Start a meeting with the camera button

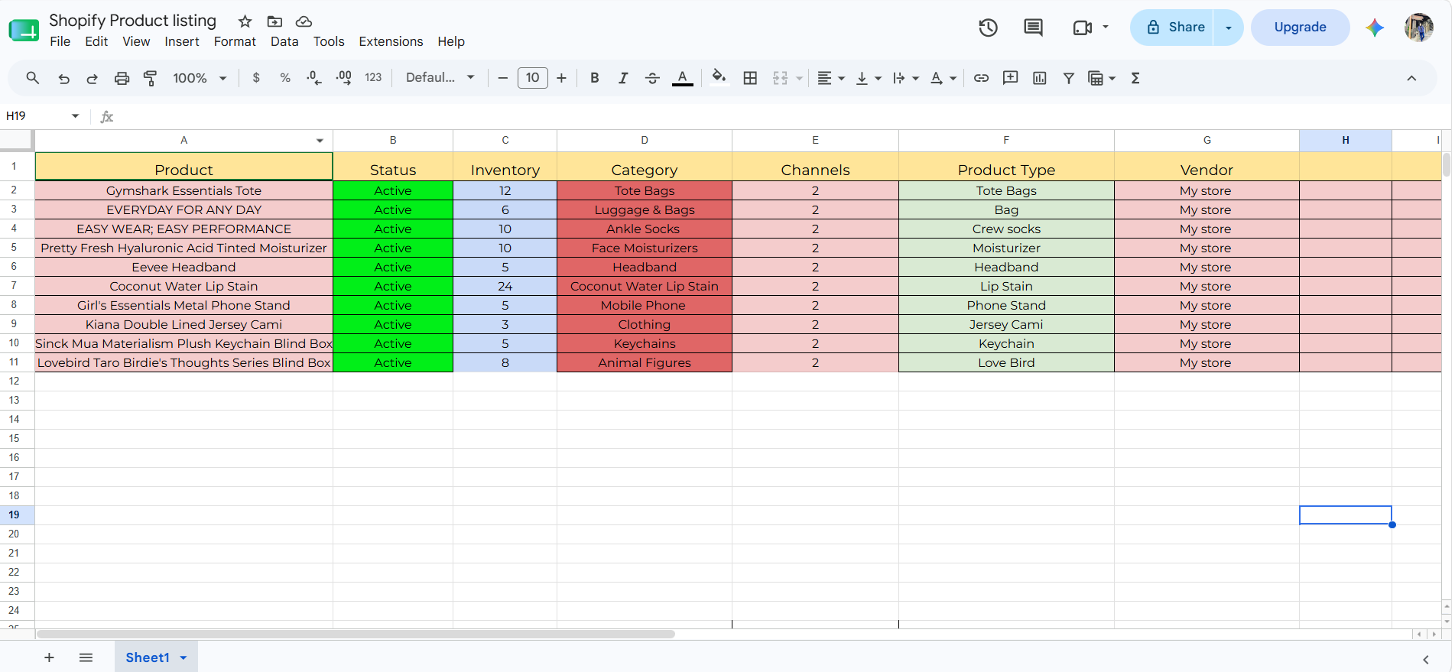[x=1082, y=28]
